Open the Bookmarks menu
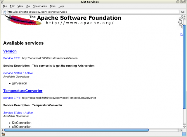The height and width of the screenshot is (137, 187). 40,6
